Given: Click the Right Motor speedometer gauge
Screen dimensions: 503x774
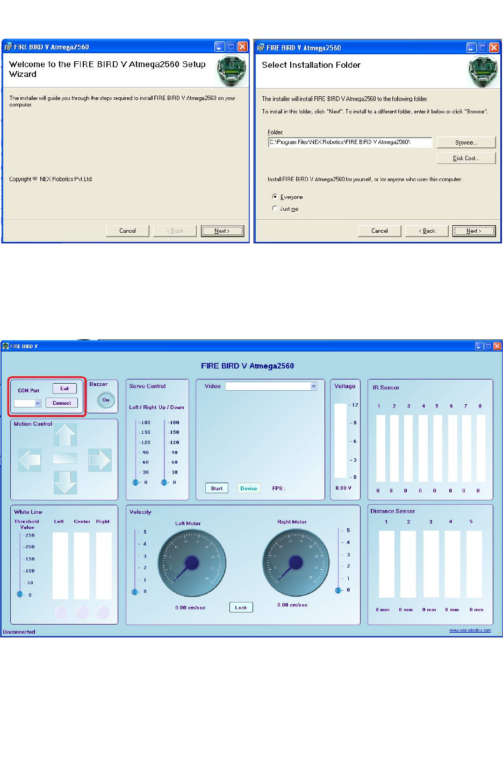Looking at the screenshot, I should coord(296,563).
